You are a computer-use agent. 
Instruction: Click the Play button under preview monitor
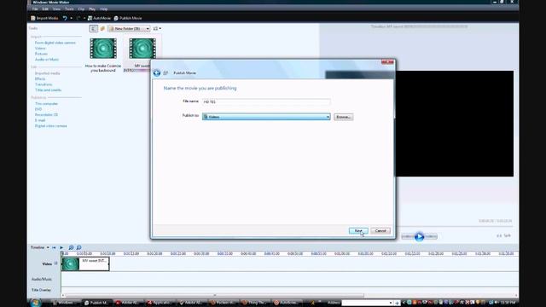coord(419,237)
